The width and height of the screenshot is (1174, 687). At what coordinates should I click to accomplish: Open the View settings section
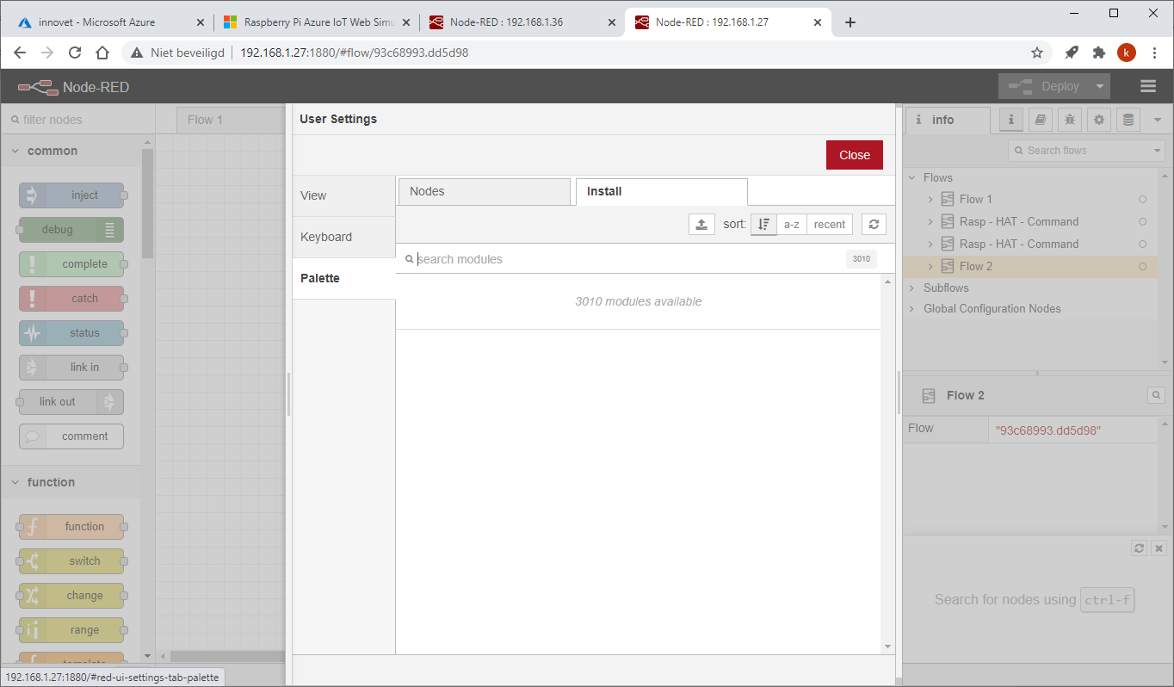(x=343, y=195)
